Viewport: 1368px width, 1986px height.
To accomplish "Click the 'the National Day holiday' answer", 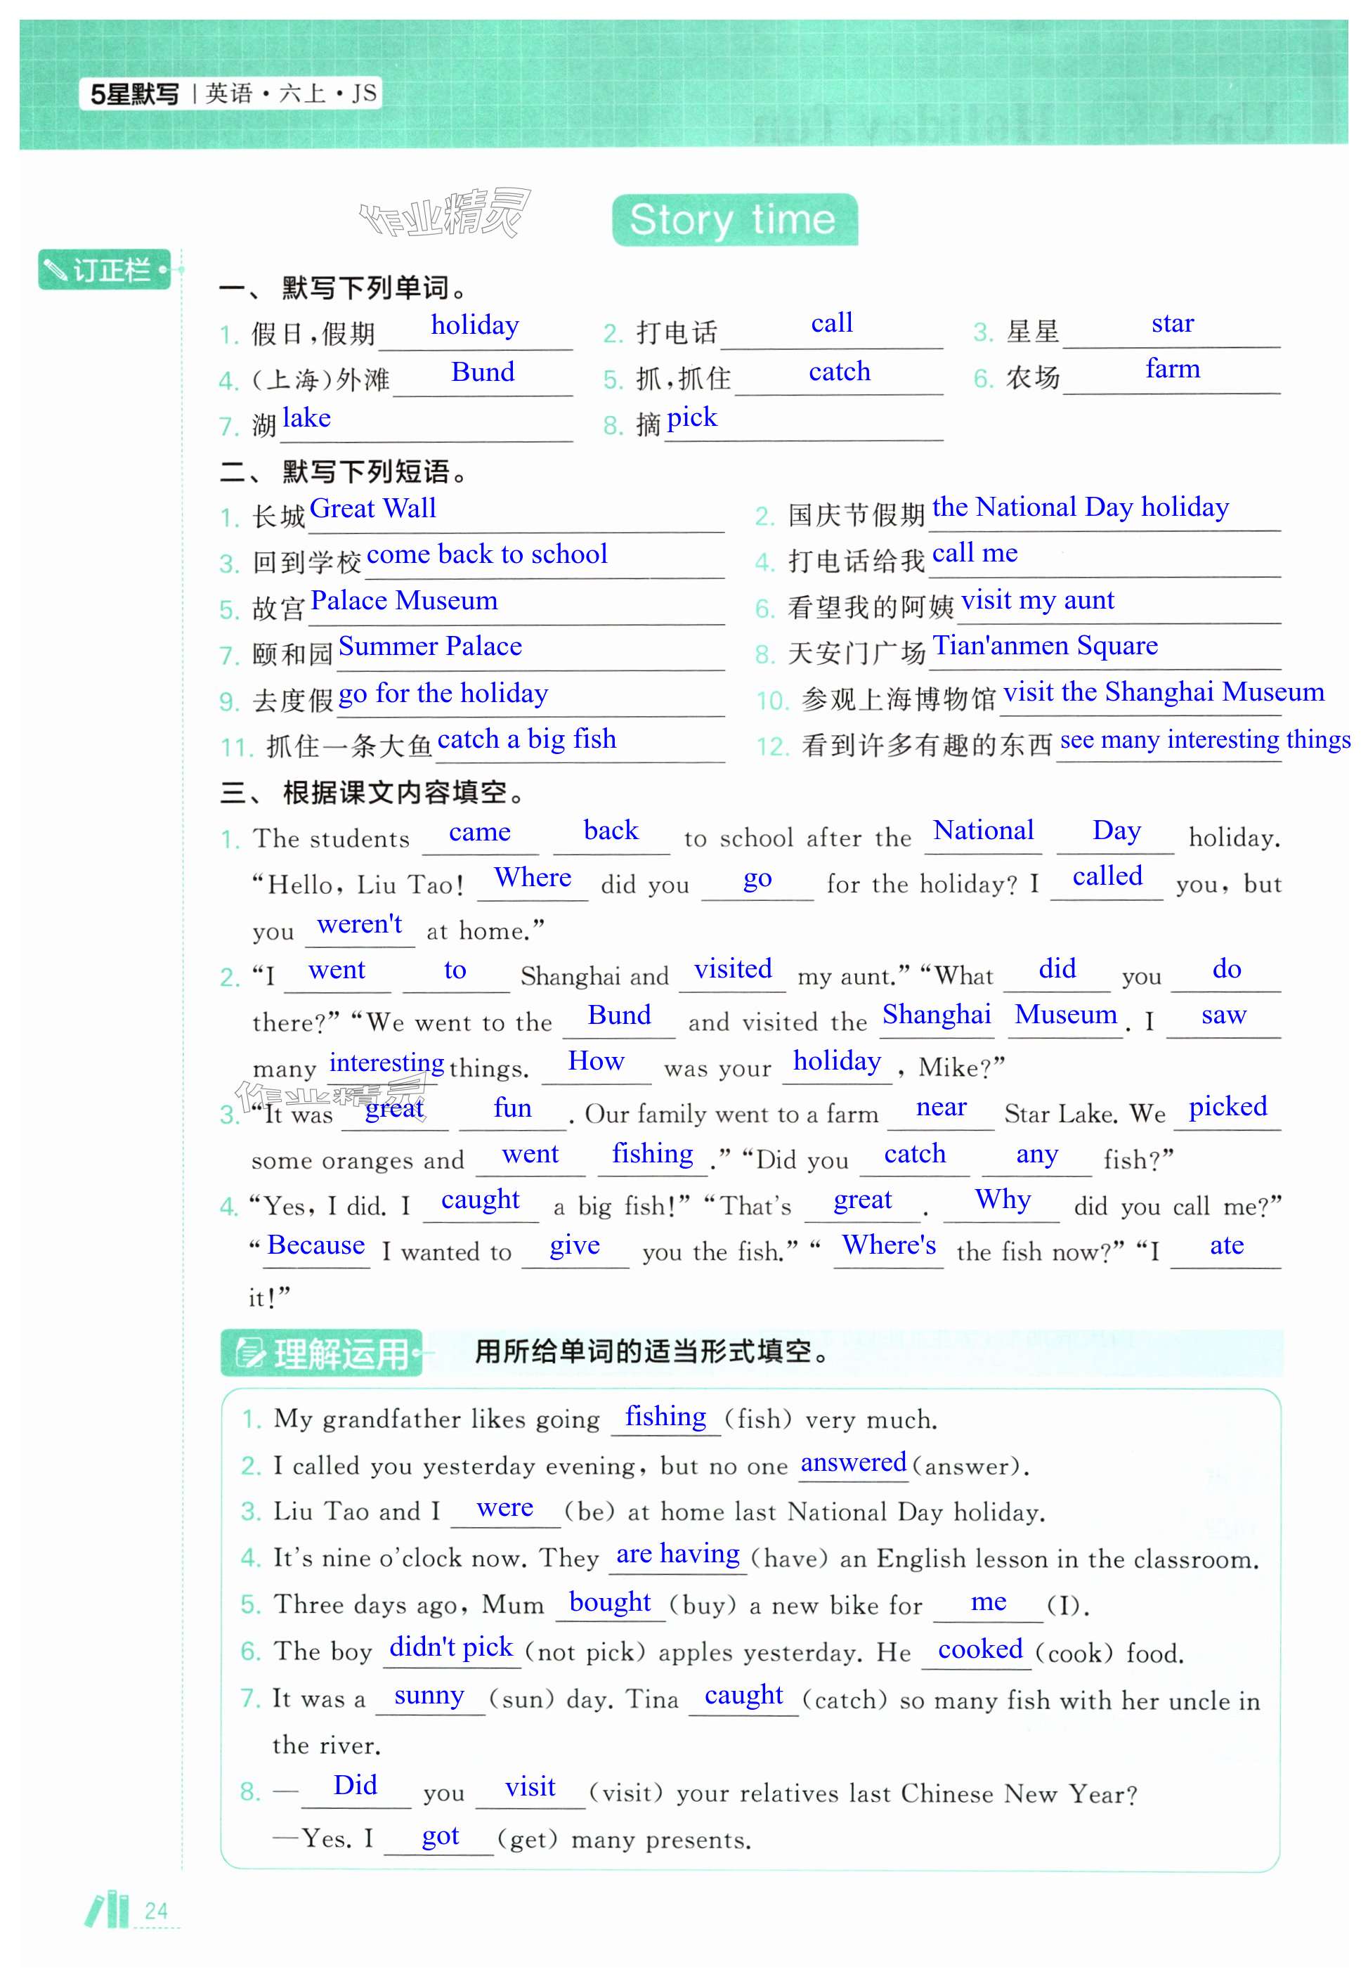I will 1079,507.
